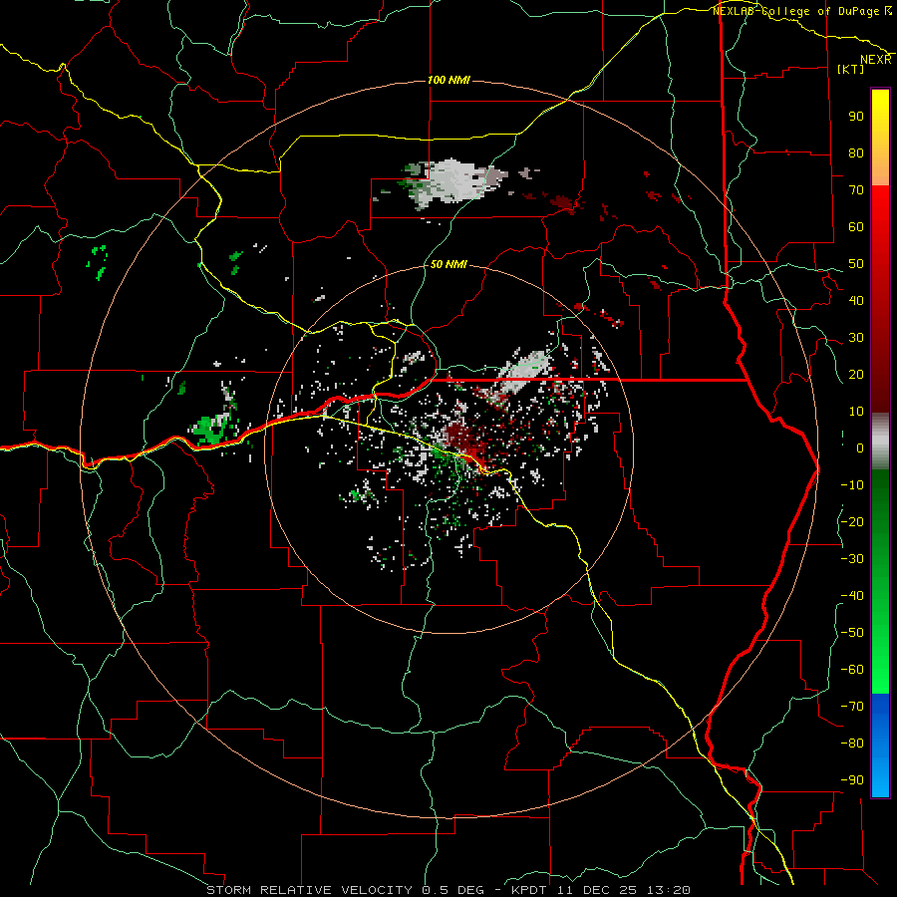Click the Storm Relative Velocity caption text
The width and height of the screenshot is (897, 897).
click(448, 890)
